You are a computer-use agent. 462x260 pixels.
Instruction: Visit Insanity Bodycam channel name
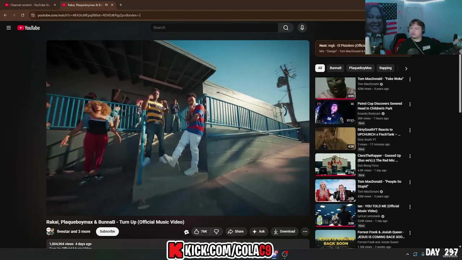[369, 114]
